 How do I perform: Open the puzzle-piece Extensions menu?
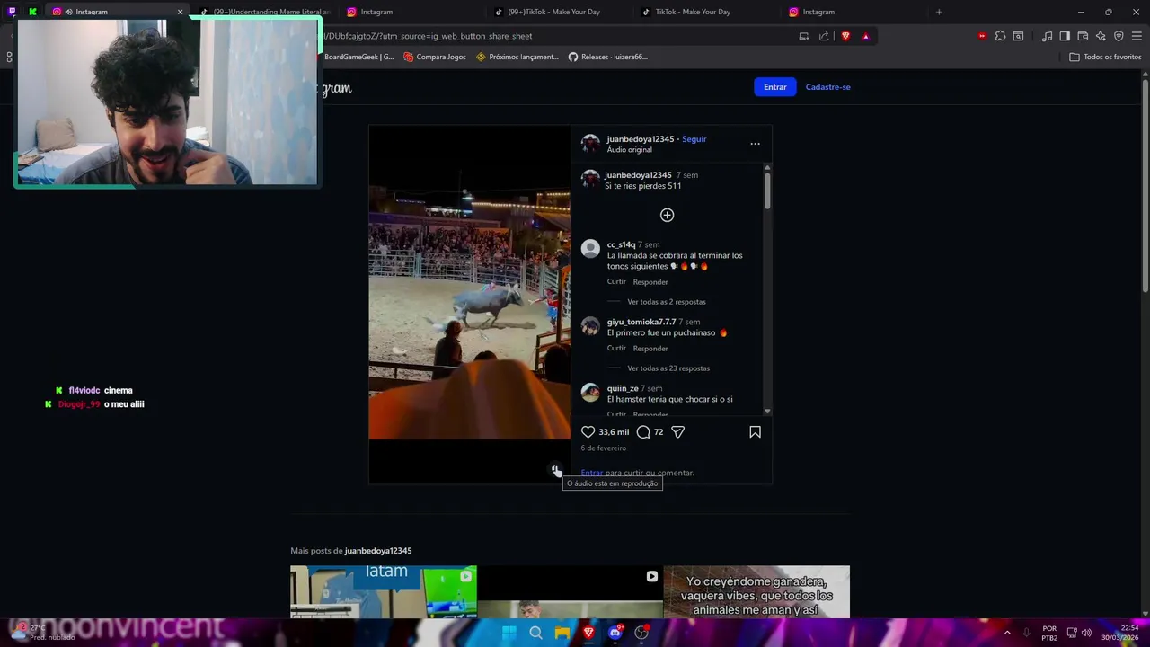point(1000,36)
